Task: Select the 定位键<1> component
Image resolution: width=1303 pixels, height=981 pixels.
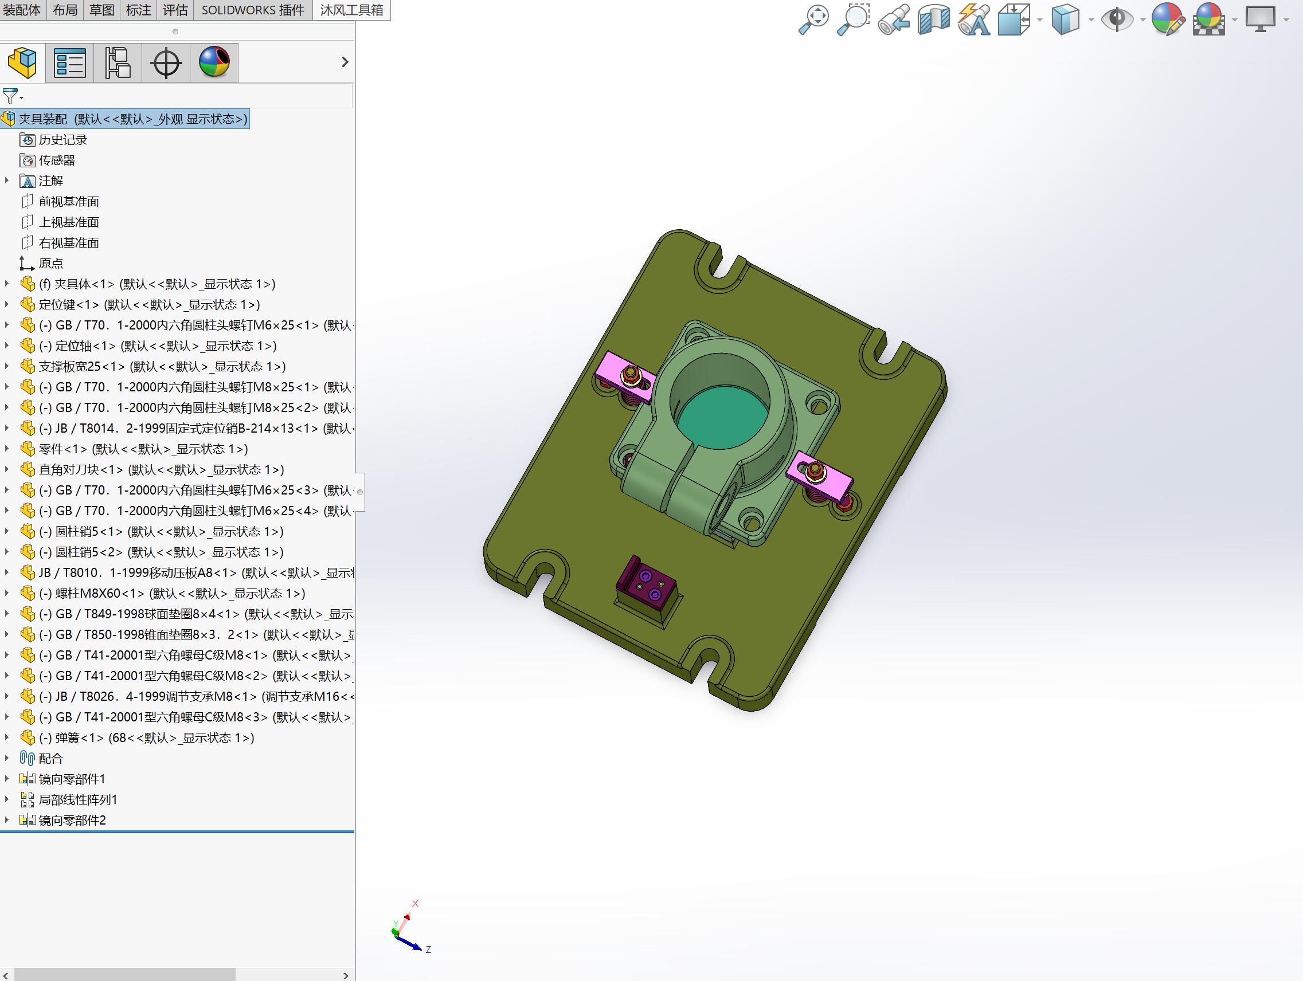Action: [x=140, y=304]
